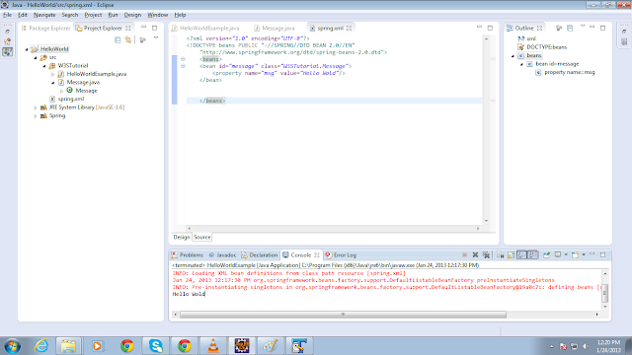Open the Design menu
This screenshot has height=355, width=632.
click(132, 15)
